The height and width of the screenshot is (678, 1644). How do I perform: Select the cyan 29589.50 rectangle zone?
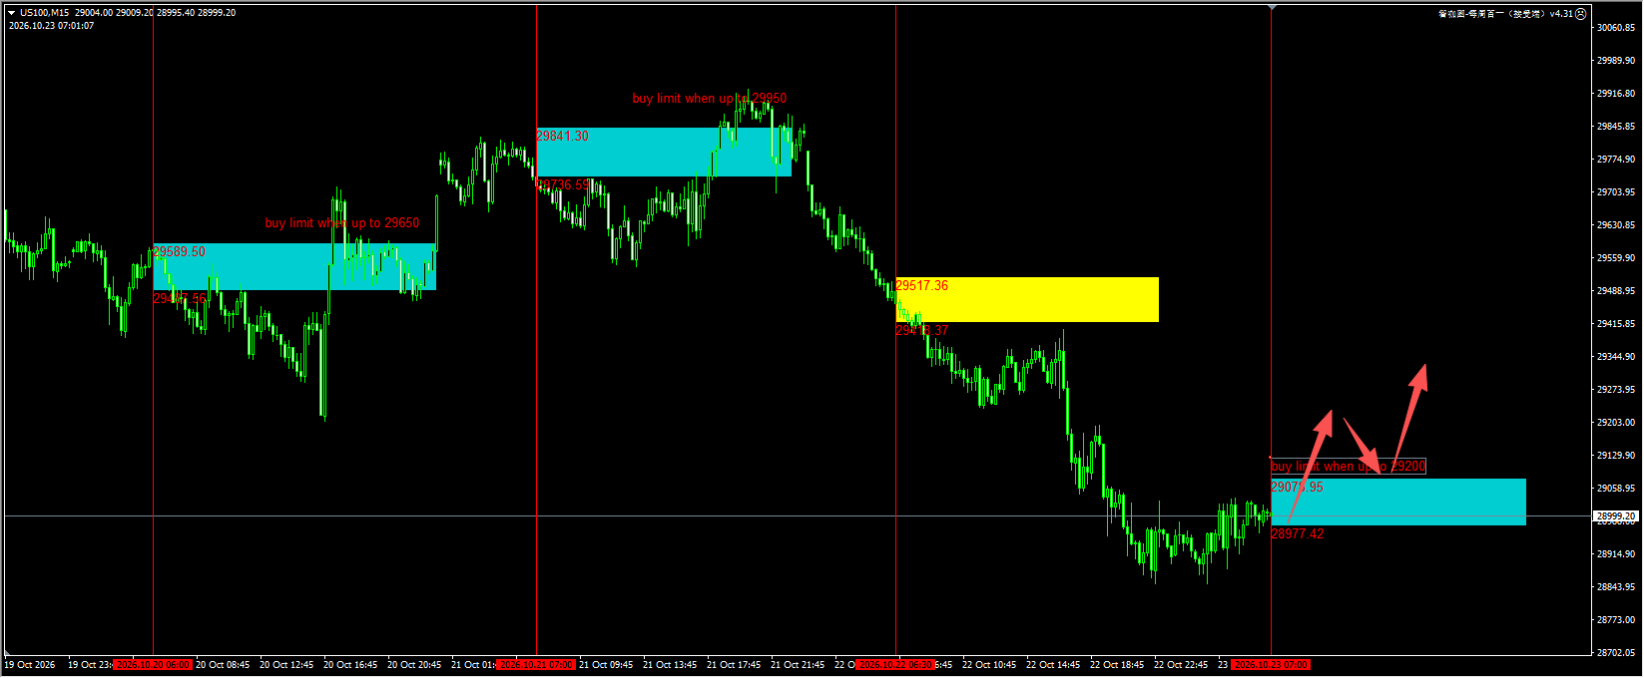294,267
